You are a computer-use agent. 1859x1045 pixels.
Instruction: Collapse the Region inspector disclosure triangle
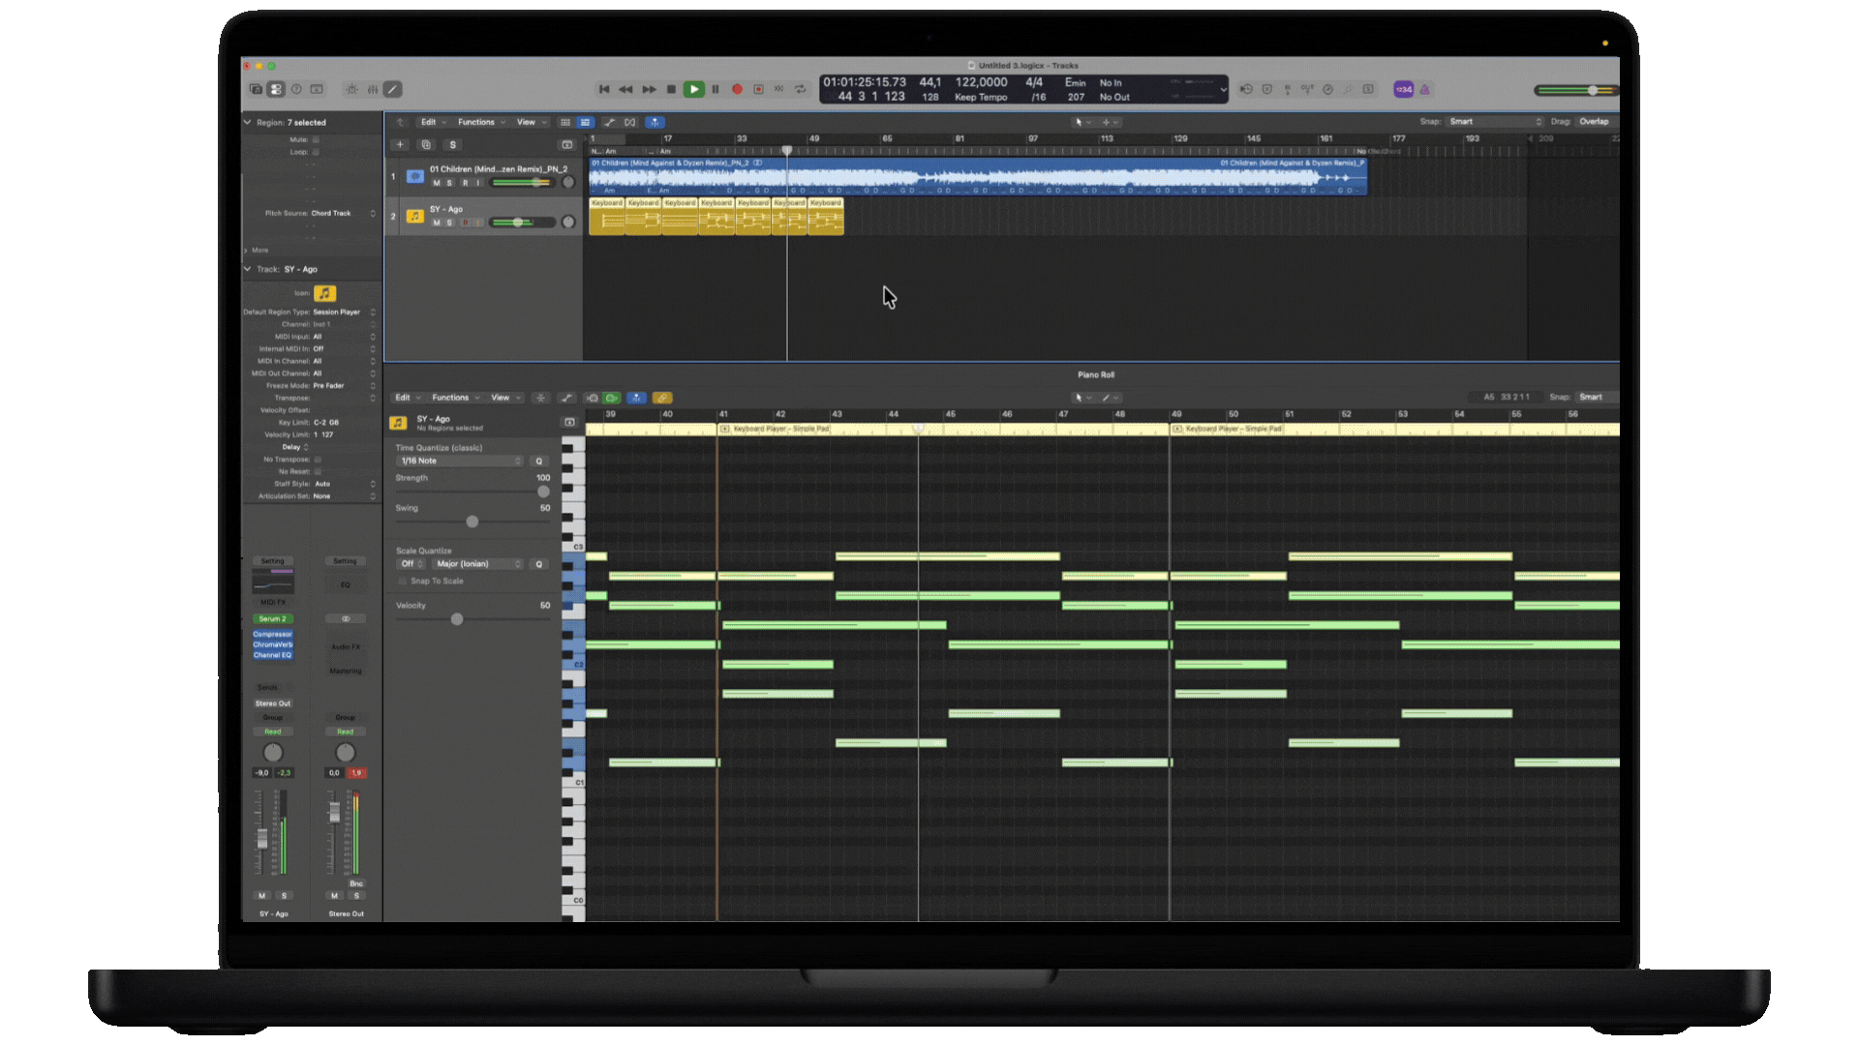click(248, 123)
